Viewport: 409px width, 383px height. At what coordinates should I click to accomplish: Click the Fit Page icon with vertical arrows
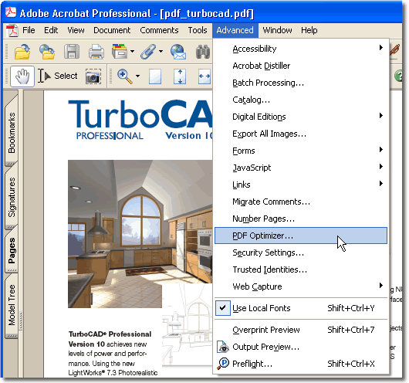tap(180, 76)
